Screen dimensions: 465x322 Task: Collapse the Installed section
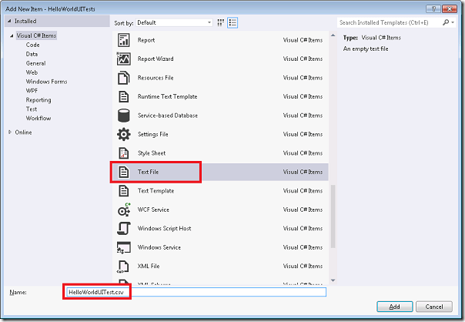click(9, 21)
